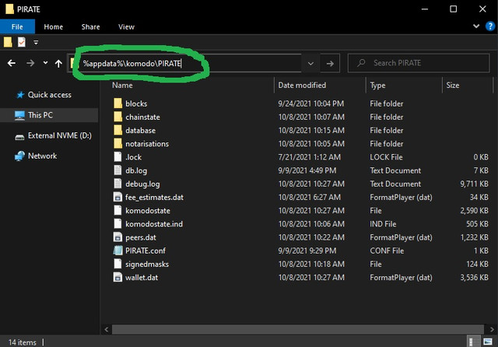
Task: Select the komodostate.ind file icon
Action: click(117, 223)
